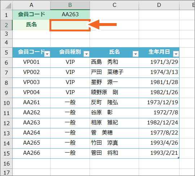Click cell AA263 in row 12
Screen dimensions: 195x176
coord(31,123)
